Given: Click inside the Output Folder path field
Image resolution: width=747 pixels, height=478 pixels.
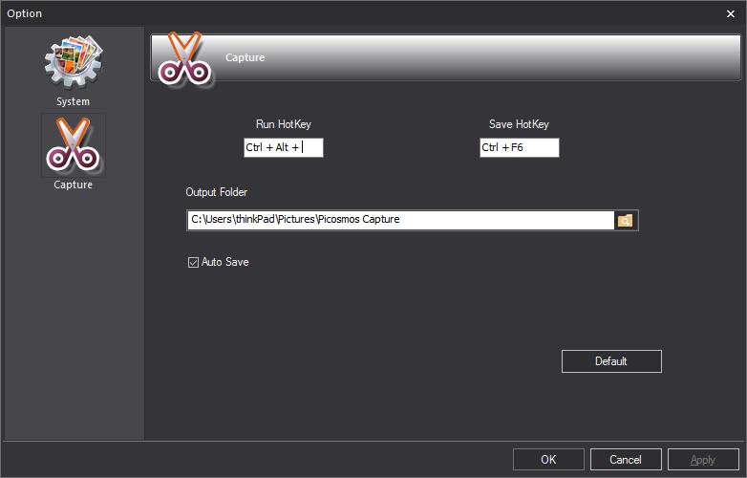Looking at the screenshot, I should point(399,220).
